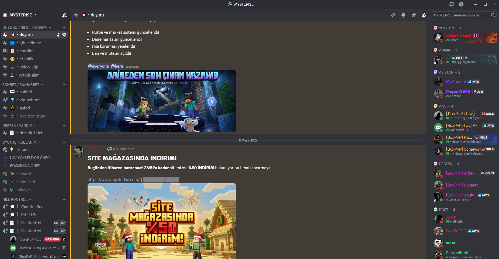The height and width of the screenshot is (259, 499).
Task: Click the OBVN tag on ardaki member
Action: pyautogui.click(x=488, y=173)
